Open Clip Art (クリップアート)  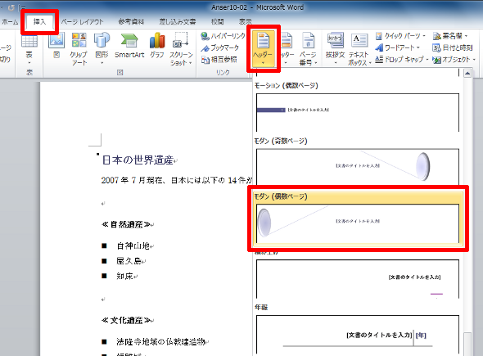tap(79, 49)
